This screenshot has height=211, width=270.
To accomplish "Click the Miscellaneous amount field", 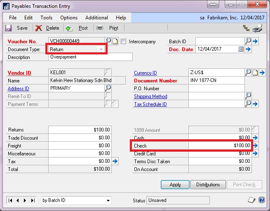I will coord(80,153).
